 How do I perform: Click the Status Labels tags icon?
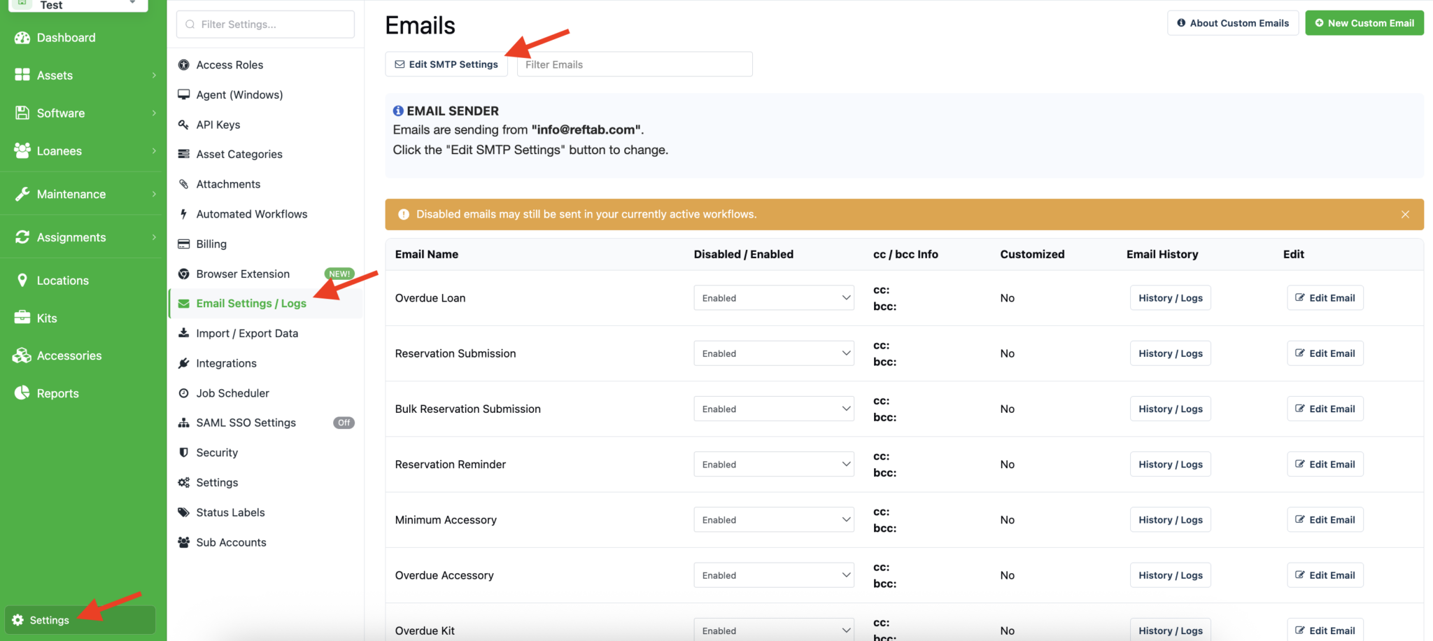click(184, 512)
